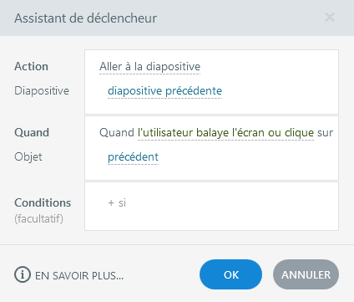Click the word 'sur' in the Quand sentence

(325, 133)
